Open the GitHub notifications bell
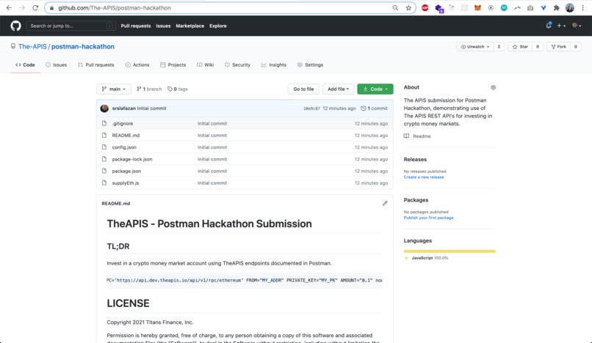This screenshot has width=592, height=343. (549, 26)
